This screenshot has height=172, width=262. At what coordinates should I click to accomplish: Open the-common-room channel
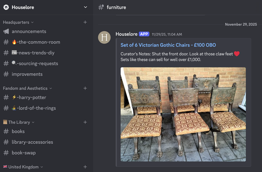coord(36,42)
